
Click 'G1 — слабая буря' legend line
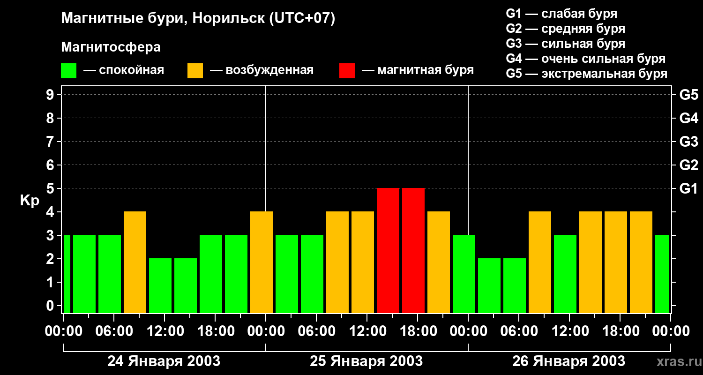tap(561, 14)
